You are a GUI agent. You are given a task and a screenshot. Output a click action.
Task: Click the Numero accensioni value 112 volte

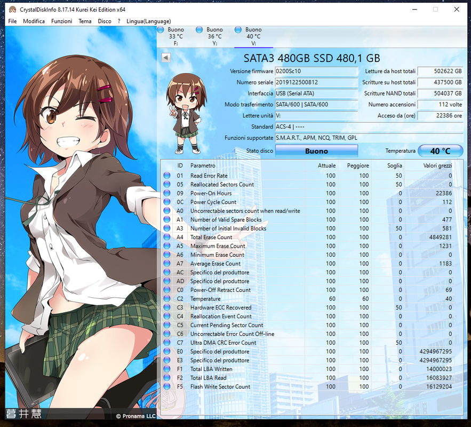point(441,105)
